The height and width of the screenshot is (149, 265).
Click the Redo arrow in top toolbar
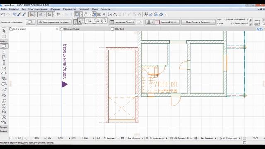point(8,14)
